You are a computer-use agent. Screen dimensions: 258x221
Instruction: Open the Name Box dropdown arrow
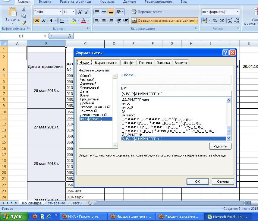(45, 36)
